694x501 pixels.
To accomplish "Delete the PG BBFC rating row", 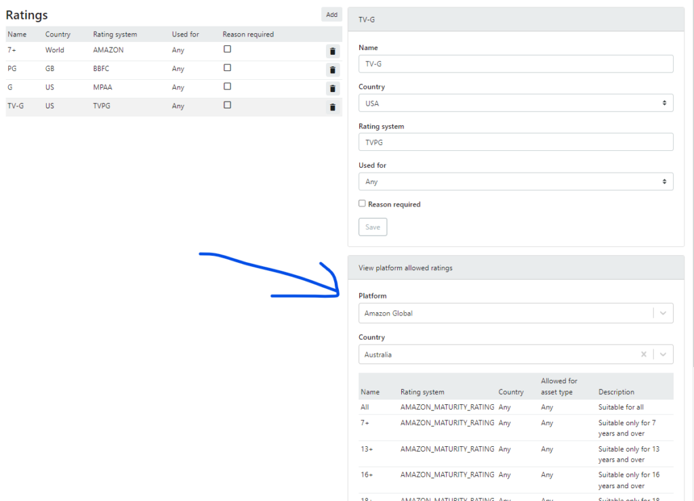I will (332, 70).
